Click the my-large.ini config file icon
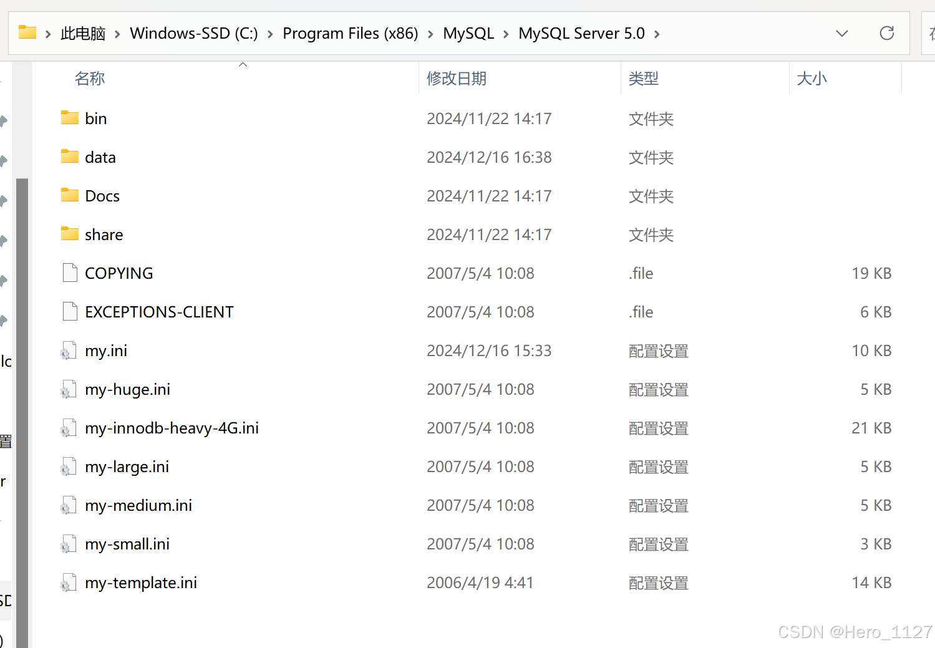The image size is (935, 648). (x=69, y=467)
